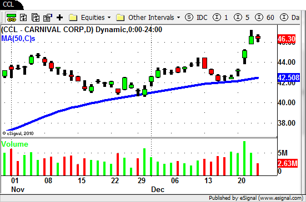Click the 40.00 price axis label

287,102
